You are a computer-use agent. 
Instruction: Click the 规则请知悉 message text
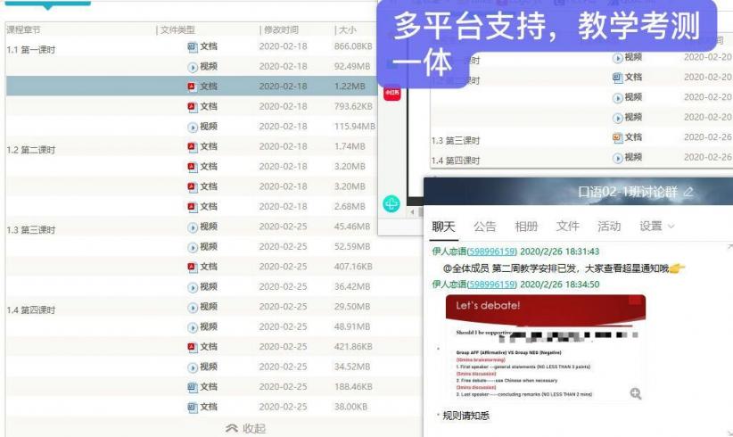click(x=466, y=416)
